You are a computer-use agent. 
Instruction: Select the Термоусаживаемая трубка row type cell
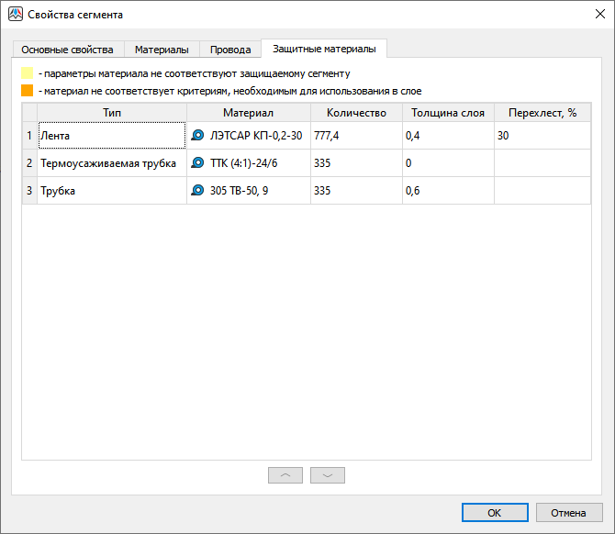click(111, 163)
